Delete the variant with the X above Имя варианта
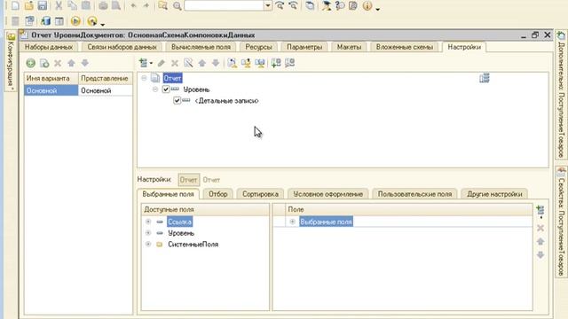Viewport: 568px width, 319px height. 58,63
